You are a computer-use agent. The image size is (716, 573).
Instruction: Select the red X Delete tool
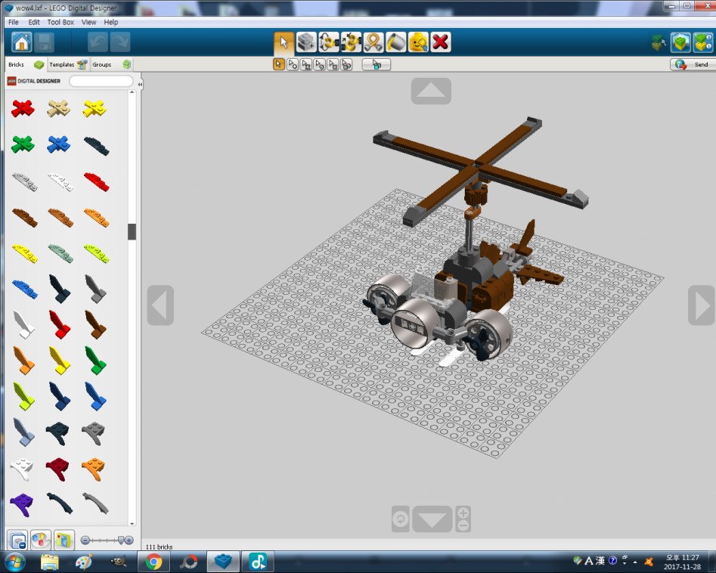pos(441,42)
